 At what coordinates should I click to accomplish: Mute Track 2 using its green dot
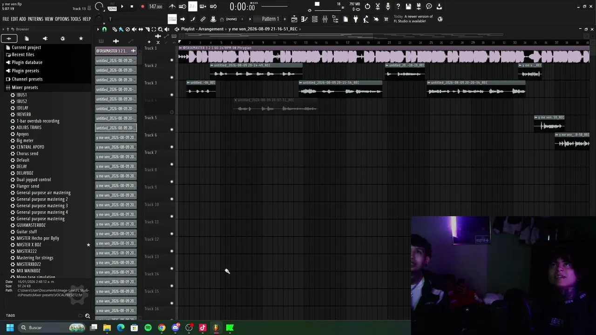point(172,77)
